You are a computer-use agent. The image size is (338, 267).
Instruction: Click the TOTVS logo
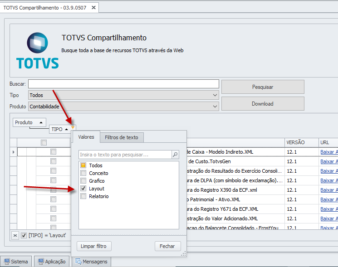tap(37, 51)
